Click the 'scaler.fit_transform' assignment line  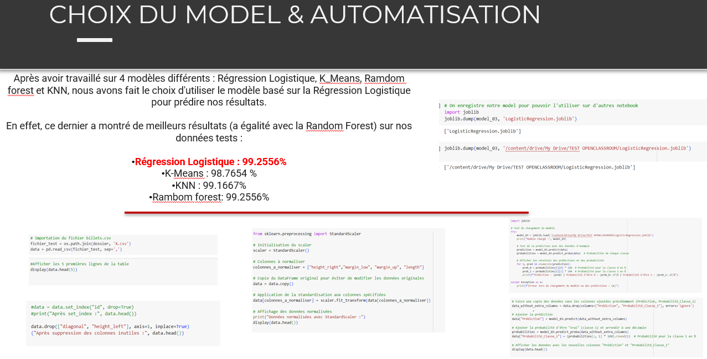point(342,300)
